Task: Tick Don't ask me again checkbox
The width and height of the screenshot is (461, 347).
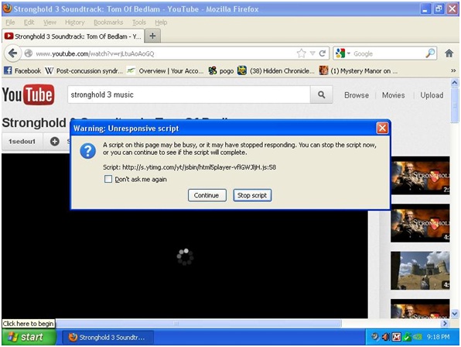Action: 108,179
